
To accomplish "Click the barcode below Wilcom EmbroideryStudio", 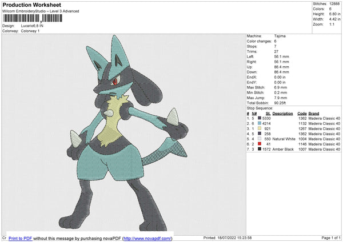I will (x=33, y=18).
